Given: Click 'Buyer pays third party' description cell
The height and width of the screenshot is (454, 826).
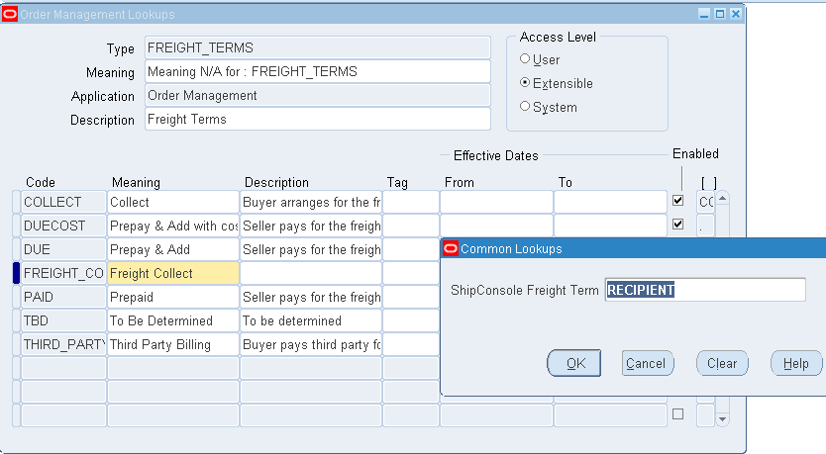Looking at the screenshot, I should (x=311, y=344).
